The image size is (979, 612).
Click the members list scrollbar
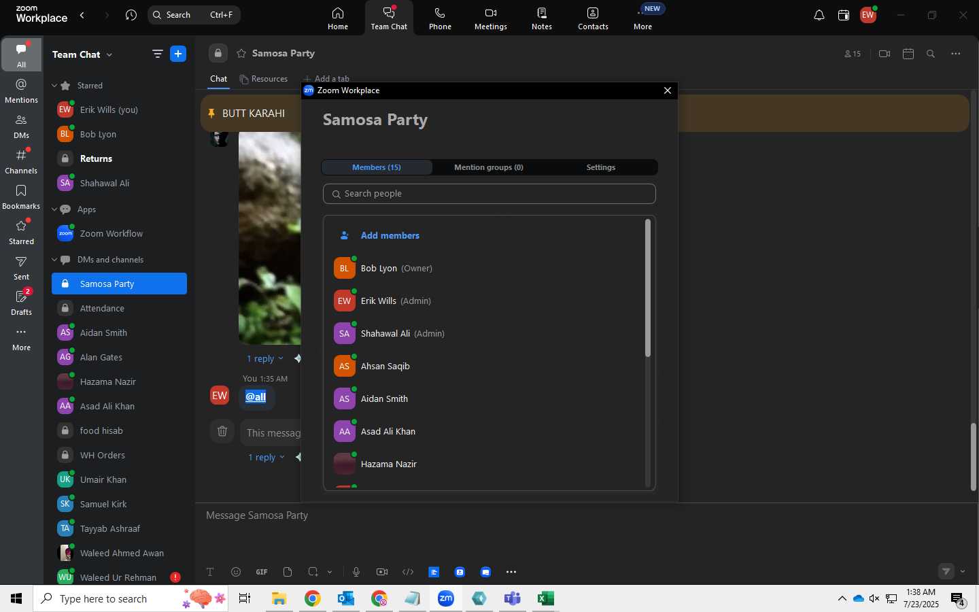(x=648, y=288)
